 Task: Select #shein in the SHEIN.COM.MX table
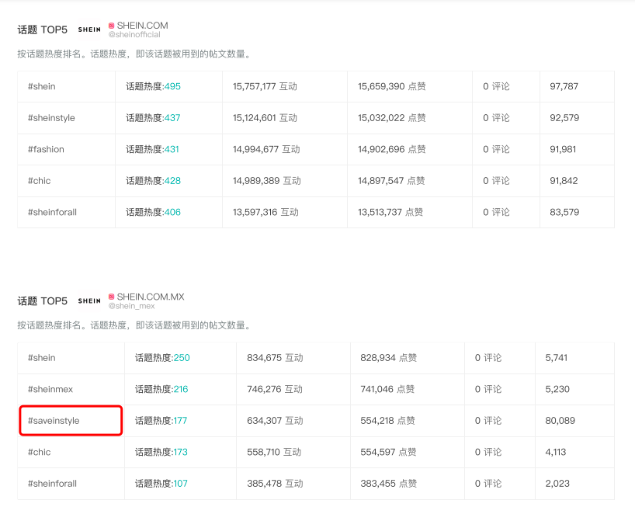pyautogui.click(x=42, y=358)
